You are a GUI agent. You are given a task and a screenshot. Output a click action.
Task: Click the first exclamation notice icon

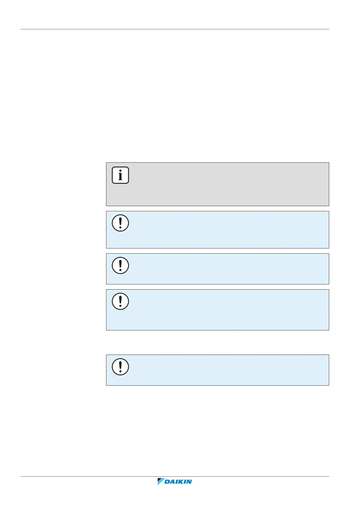click(x=120, y=223)
